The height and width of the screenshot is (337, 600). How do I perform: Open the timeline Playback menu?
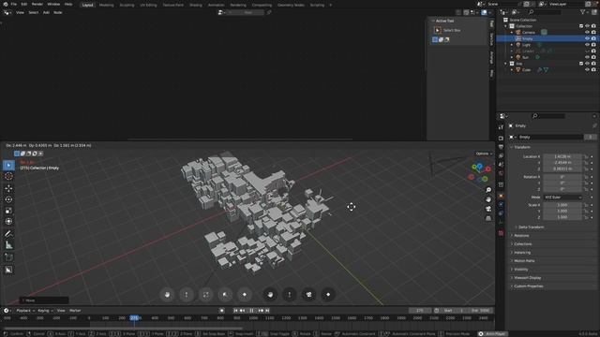point(25,311)
